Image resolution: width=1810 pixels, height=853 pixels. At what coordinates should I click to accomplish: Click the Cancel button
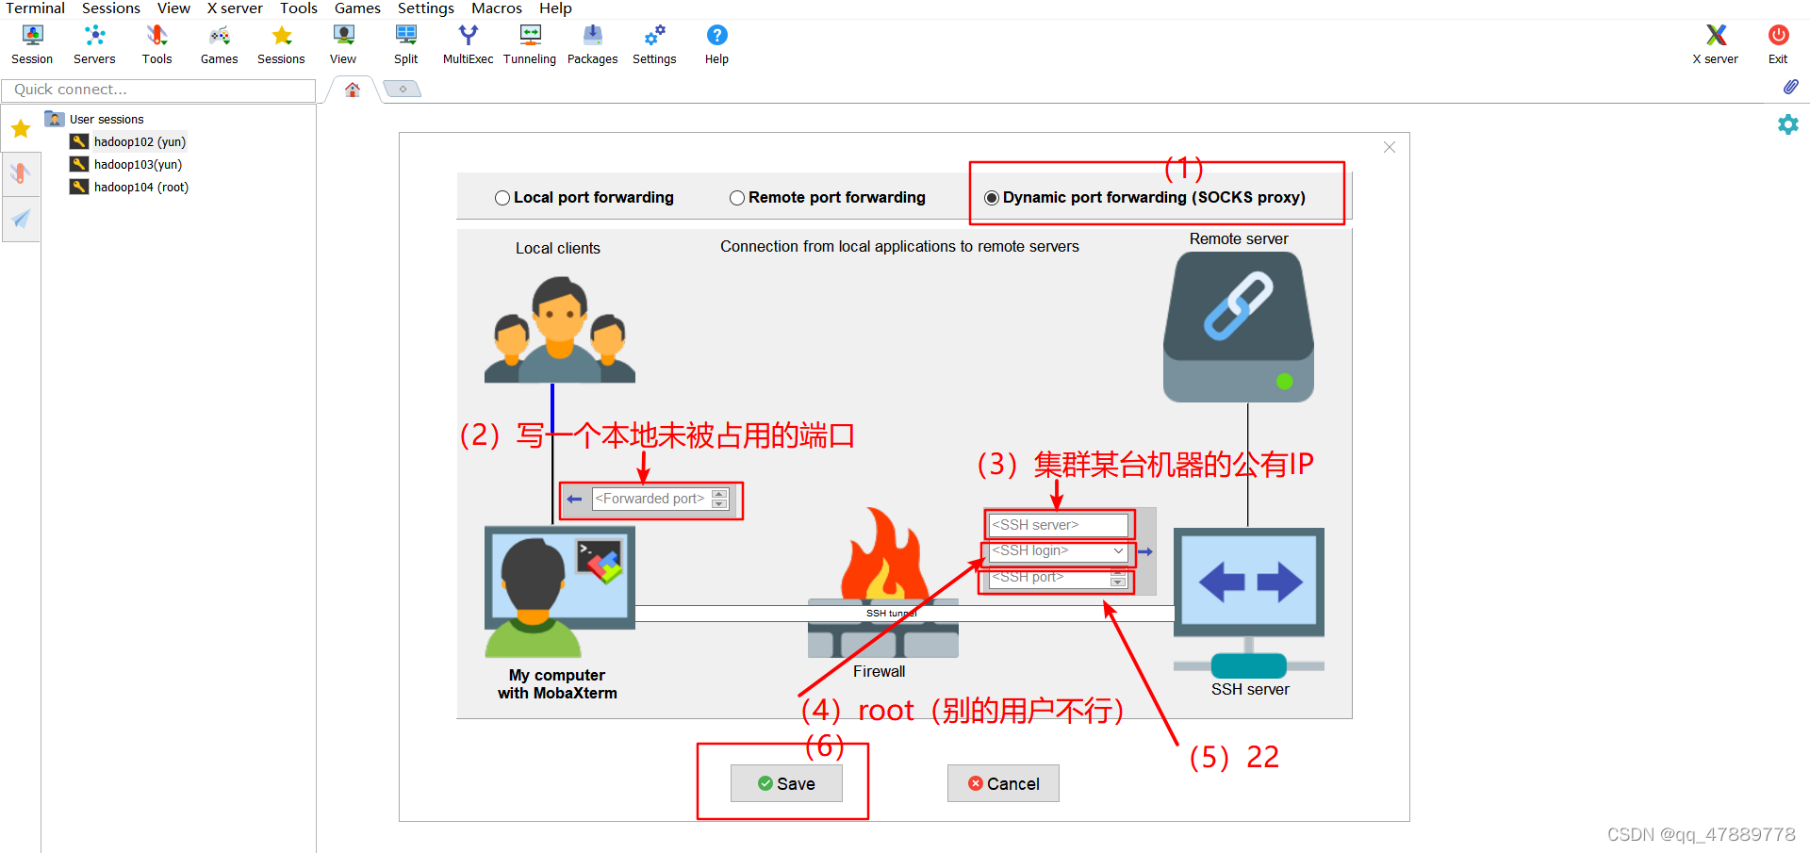pyautogui.click(x=1003, y=783)
